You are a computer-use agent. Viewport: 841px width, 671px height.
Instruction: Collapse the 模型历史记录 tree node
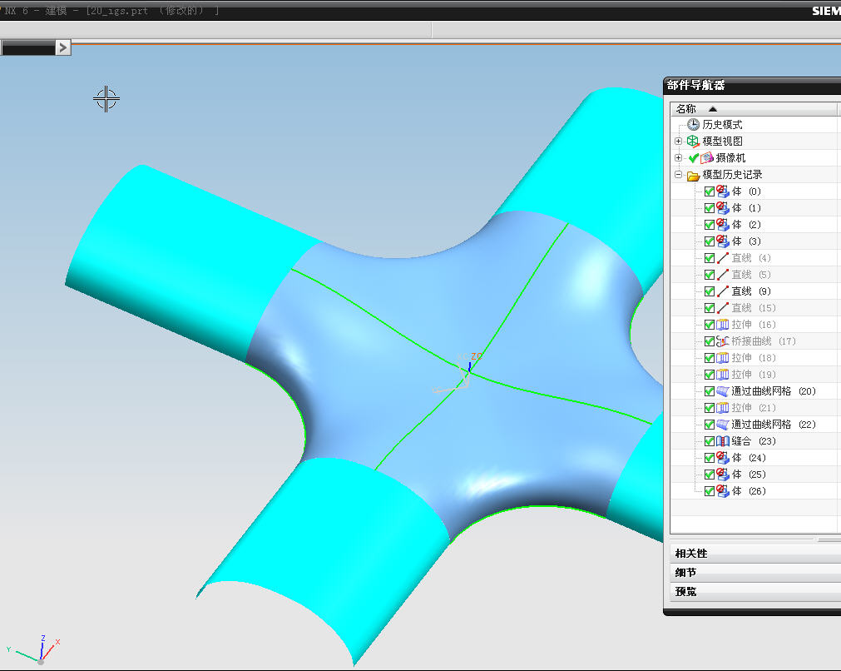tap(679, 175)
